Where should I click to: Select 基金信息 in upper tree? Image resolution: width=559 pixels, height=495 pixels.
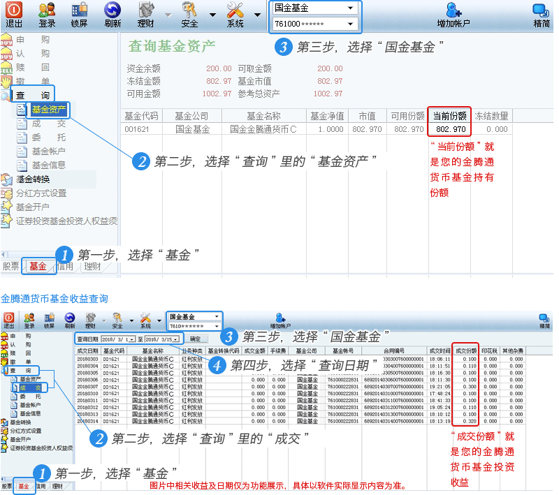pyautogui.click(x=48, y=165)
